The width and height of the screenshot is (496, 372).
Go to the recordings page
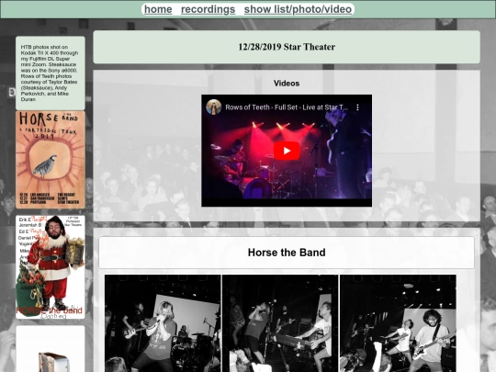coord(208,9)
